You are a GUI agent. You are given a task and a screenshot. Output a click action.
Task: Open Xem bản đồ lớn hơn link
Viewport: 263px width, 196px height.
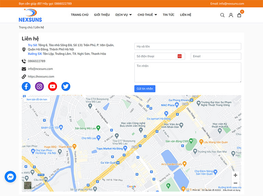coord(37,99)
